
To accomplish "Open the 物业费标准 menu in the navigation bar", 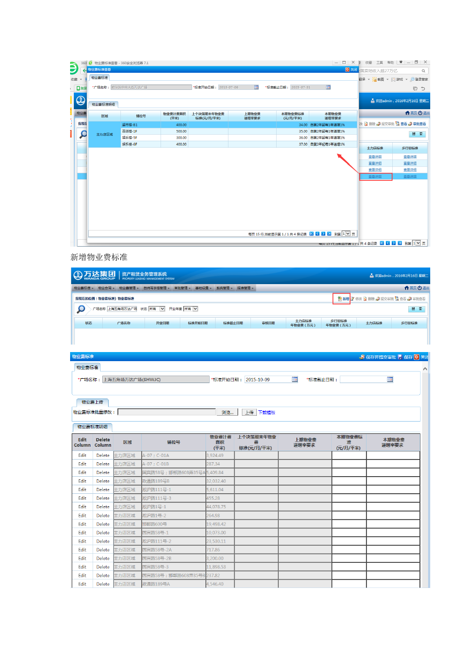I will (x=83, y=288).
